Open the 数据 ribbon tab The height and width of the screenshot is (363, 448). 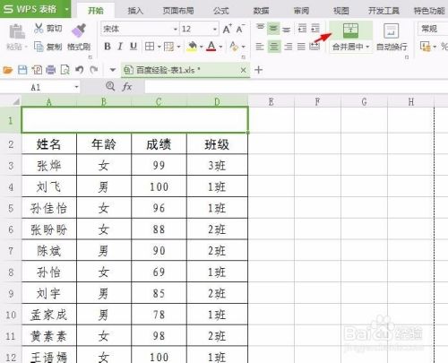click(x=261, y=11)
